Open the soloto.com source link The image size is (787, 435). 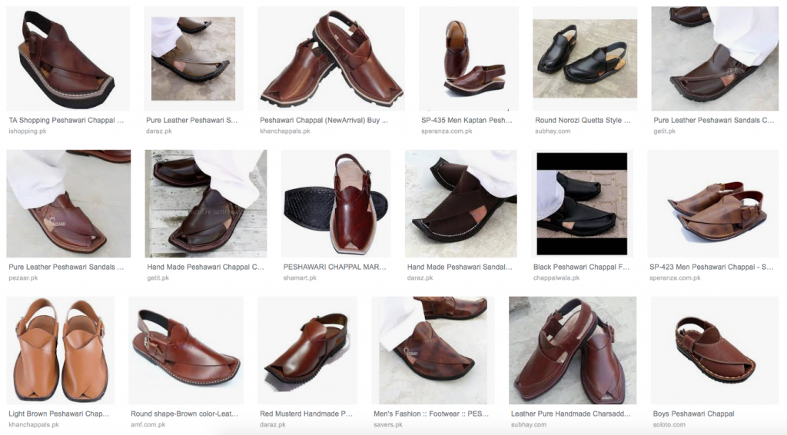669,424
